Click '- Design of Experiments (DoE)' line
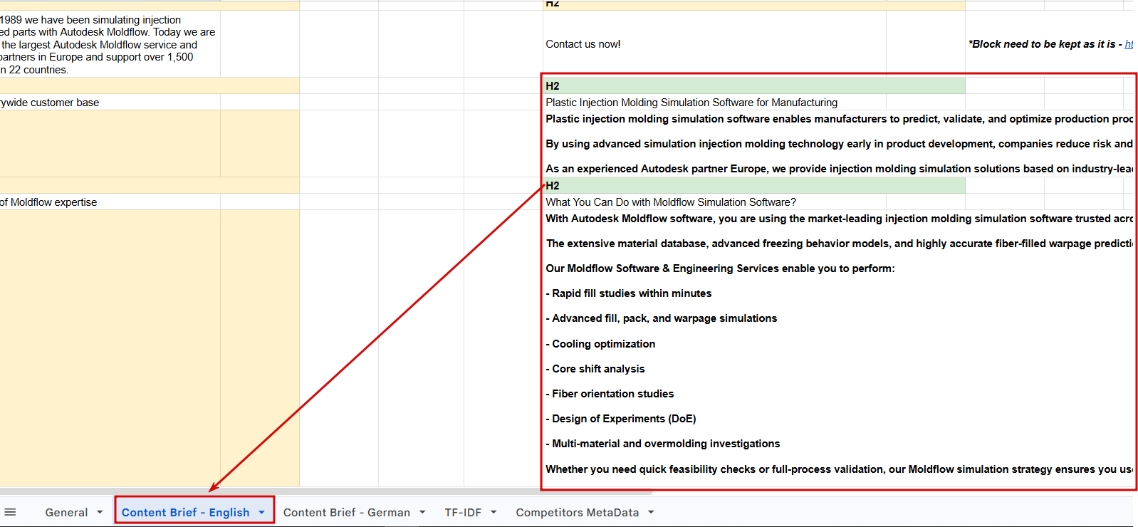1138x527 pixels. tap(621, 419)
